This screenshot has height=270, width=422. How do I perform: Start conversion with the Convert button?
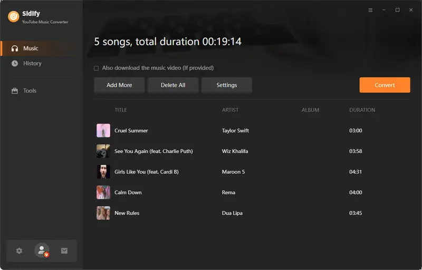385,85
